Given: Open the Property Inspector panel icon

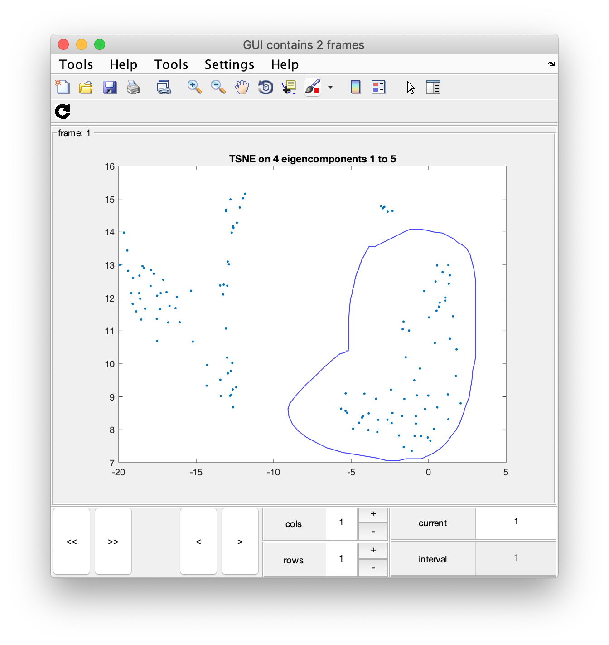Looking at the screenshot, I should point(433,87).
